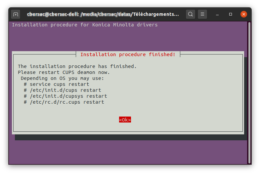Screen dimensions: 260x174
Task: Click the terminal vertical scrollbar
Action: coord(249,93)
